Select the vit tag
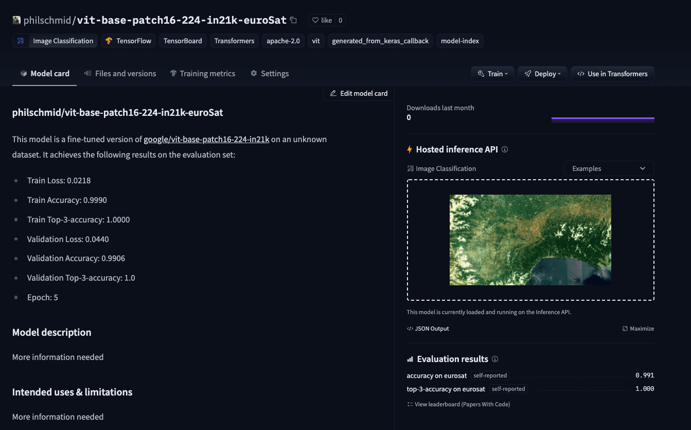The height and width of the screenshot is (430, 691). click(x=316, y=41)
